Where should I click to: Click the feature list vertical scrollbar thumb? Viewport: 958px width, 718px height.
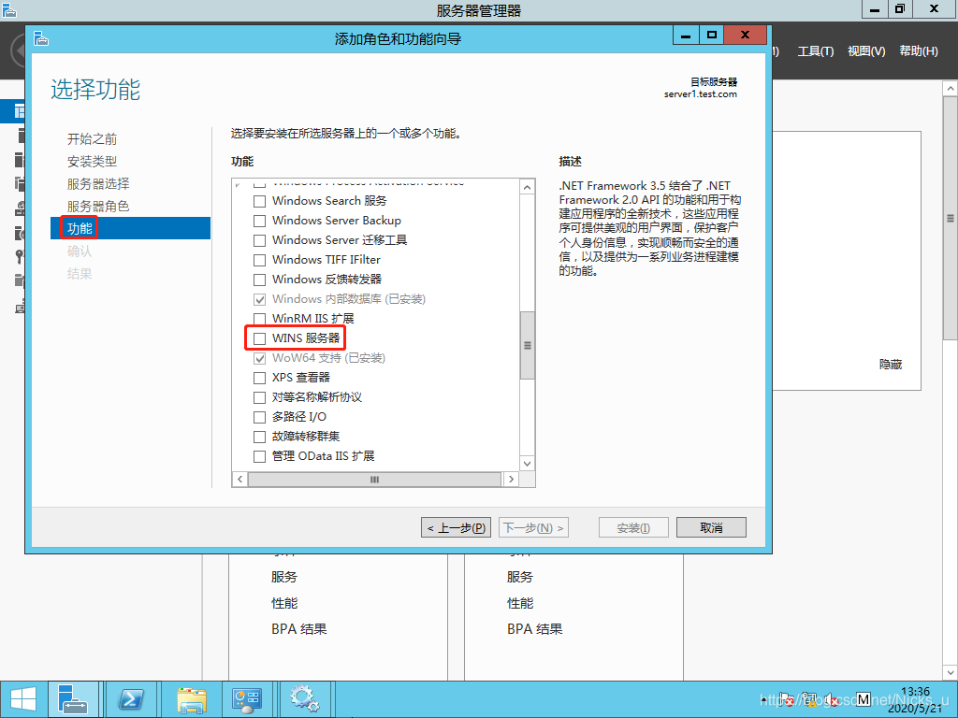tap(528, 345)
